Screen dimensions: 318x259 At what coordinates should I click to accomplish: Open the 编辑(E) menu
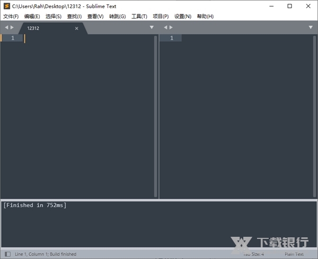coord(32,16)
